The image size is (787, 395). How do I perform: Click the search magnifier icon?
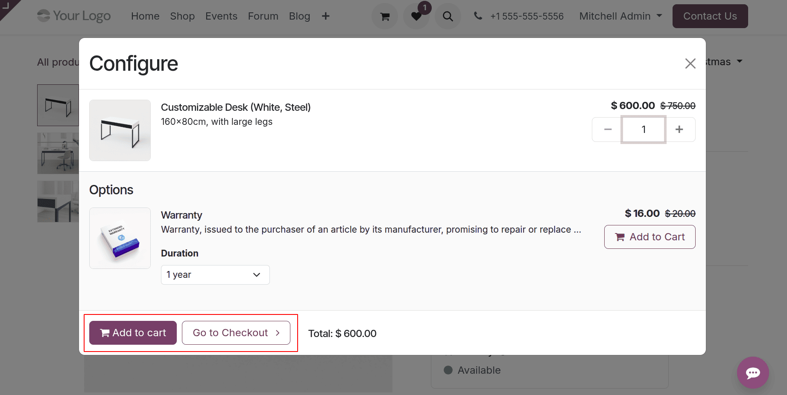(x=448, y=16)
